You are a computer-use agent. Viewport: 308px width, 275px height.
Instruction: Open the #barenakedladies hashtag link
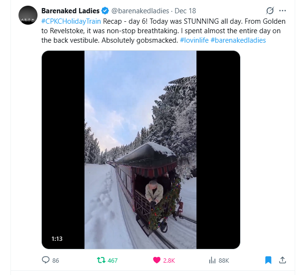pyautogui.click(x=238, y=40)
